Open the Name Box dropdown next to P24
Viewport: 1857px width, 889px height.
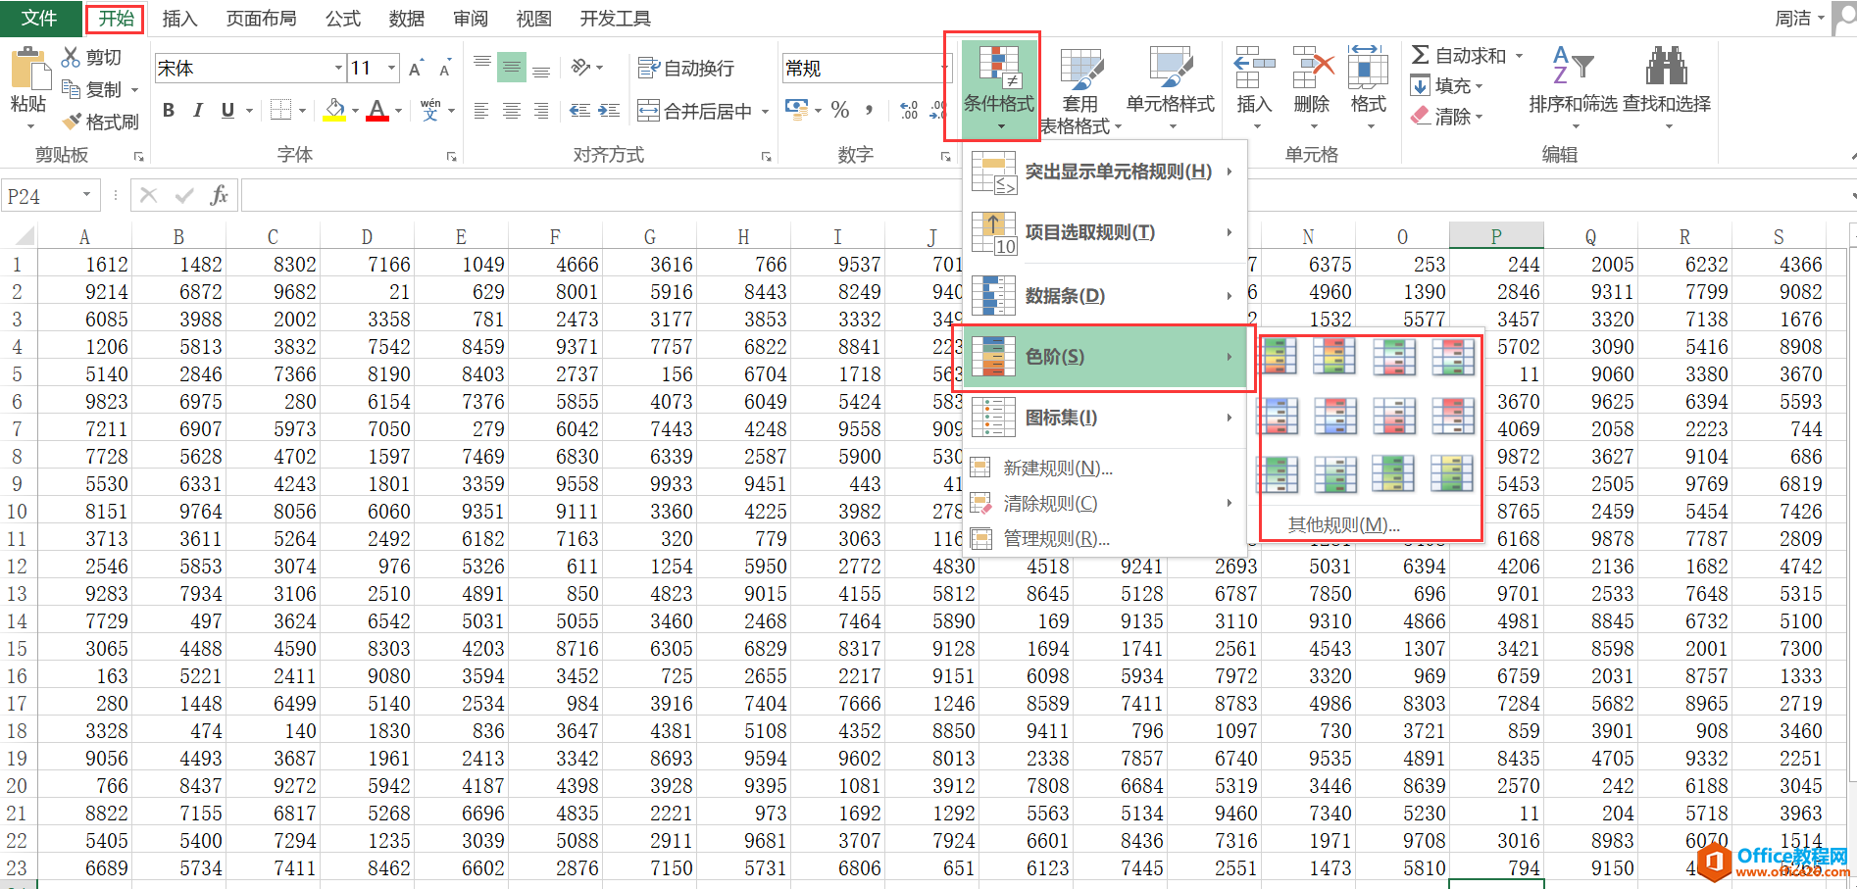(86, 195)
